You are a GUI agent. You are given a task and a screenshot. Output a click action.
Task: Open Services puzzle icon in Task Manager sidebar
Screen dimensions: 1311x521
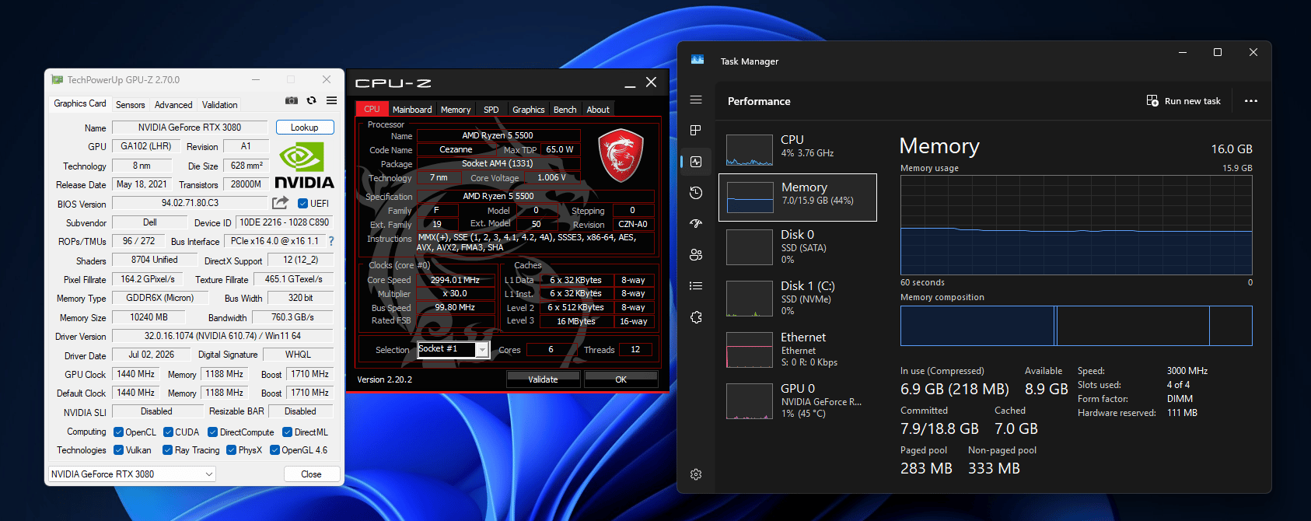[x=696, y=317]
